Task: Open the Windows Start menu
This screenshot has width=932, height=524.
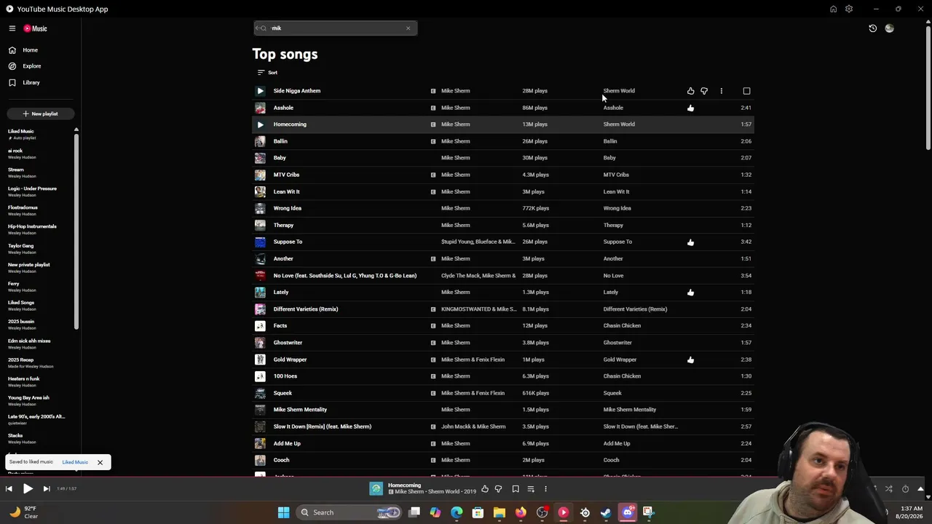Action: coord(284,512)
